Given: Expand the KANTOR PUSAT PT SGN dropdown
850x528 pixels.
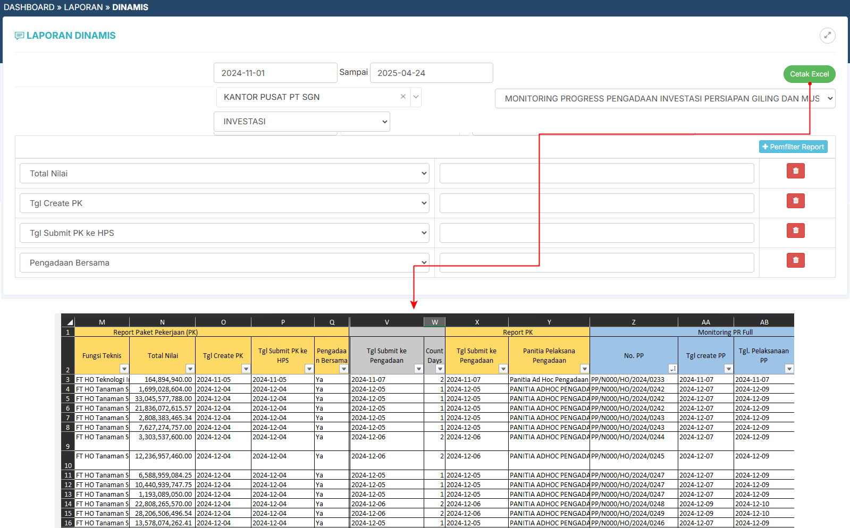Looking at the screenshot, I should click(x=416, y=97).
